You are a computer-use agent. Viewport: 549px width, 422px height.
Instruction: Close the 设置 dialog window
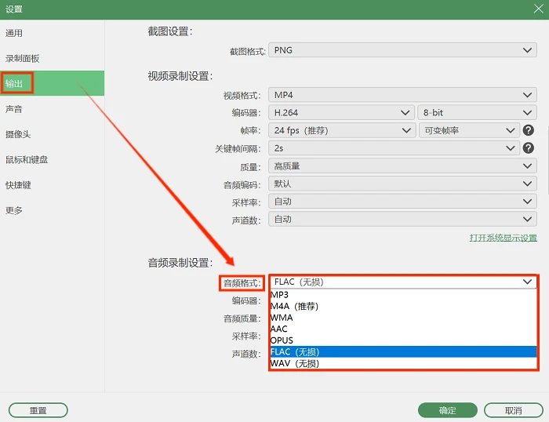539,9
